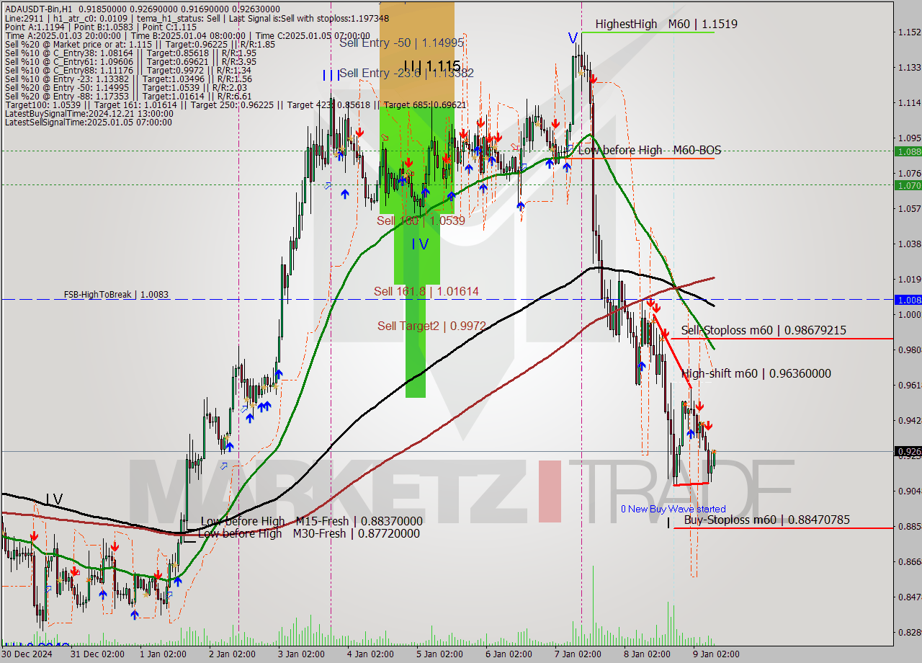
Task: Select the black current price tag 0.926
Action: pos(908,451)
